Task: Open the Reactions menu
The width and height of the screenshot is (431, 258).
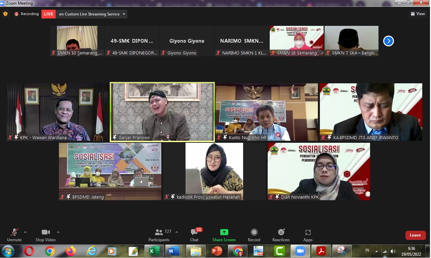Action: click(281, 235)
